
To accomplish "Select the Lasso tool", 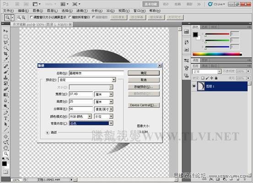I will pyautogui.click(x=5, y=42).
